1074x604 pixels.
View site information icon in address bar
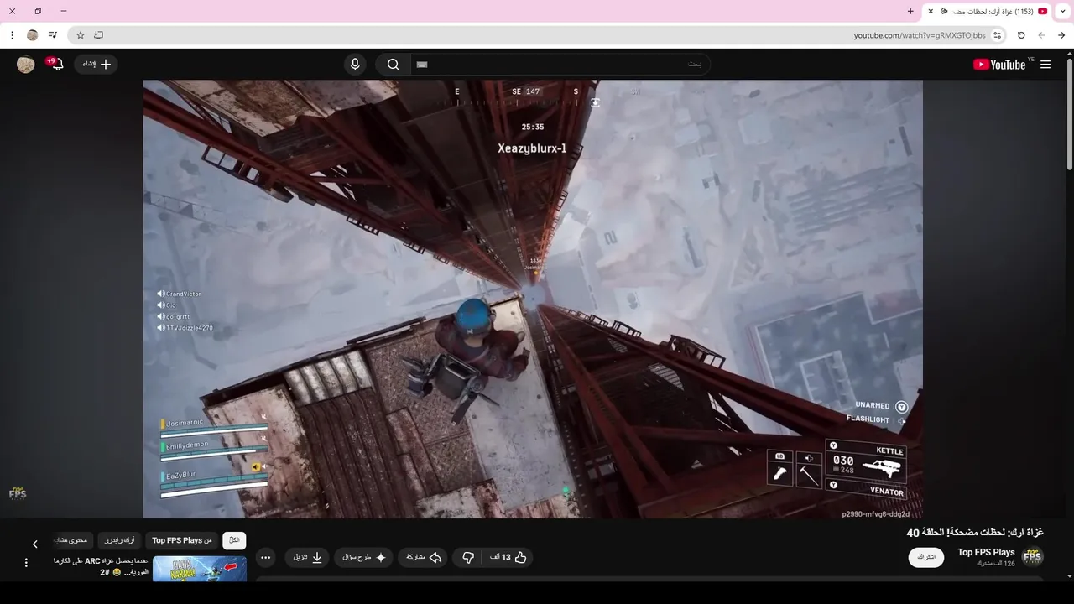tap(997, 35)
